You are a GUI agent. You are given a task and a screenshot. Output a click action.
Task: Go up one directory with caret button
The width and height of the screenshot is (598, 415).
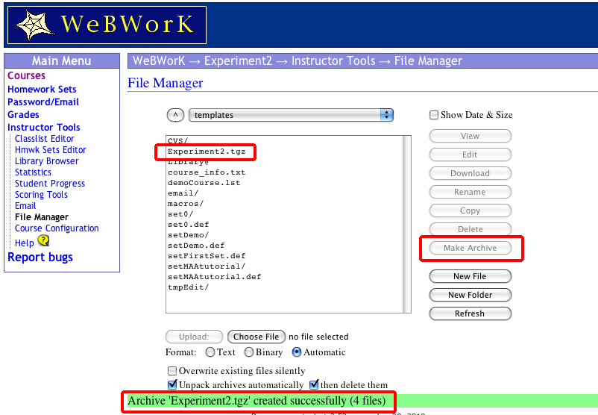coord(175,115)
